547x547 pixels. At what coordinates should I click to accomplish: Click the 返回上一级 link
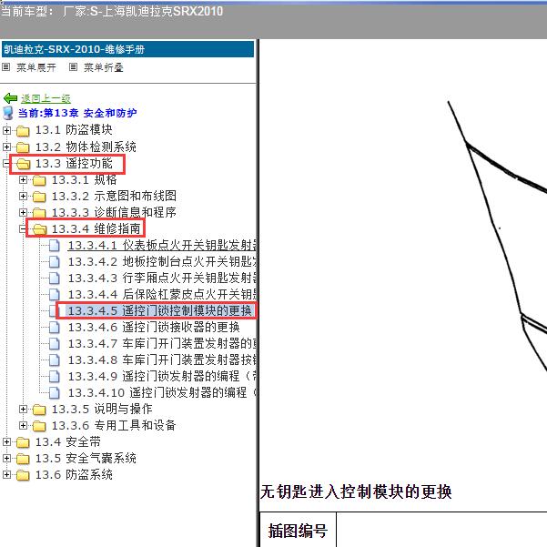click(46, 98)
